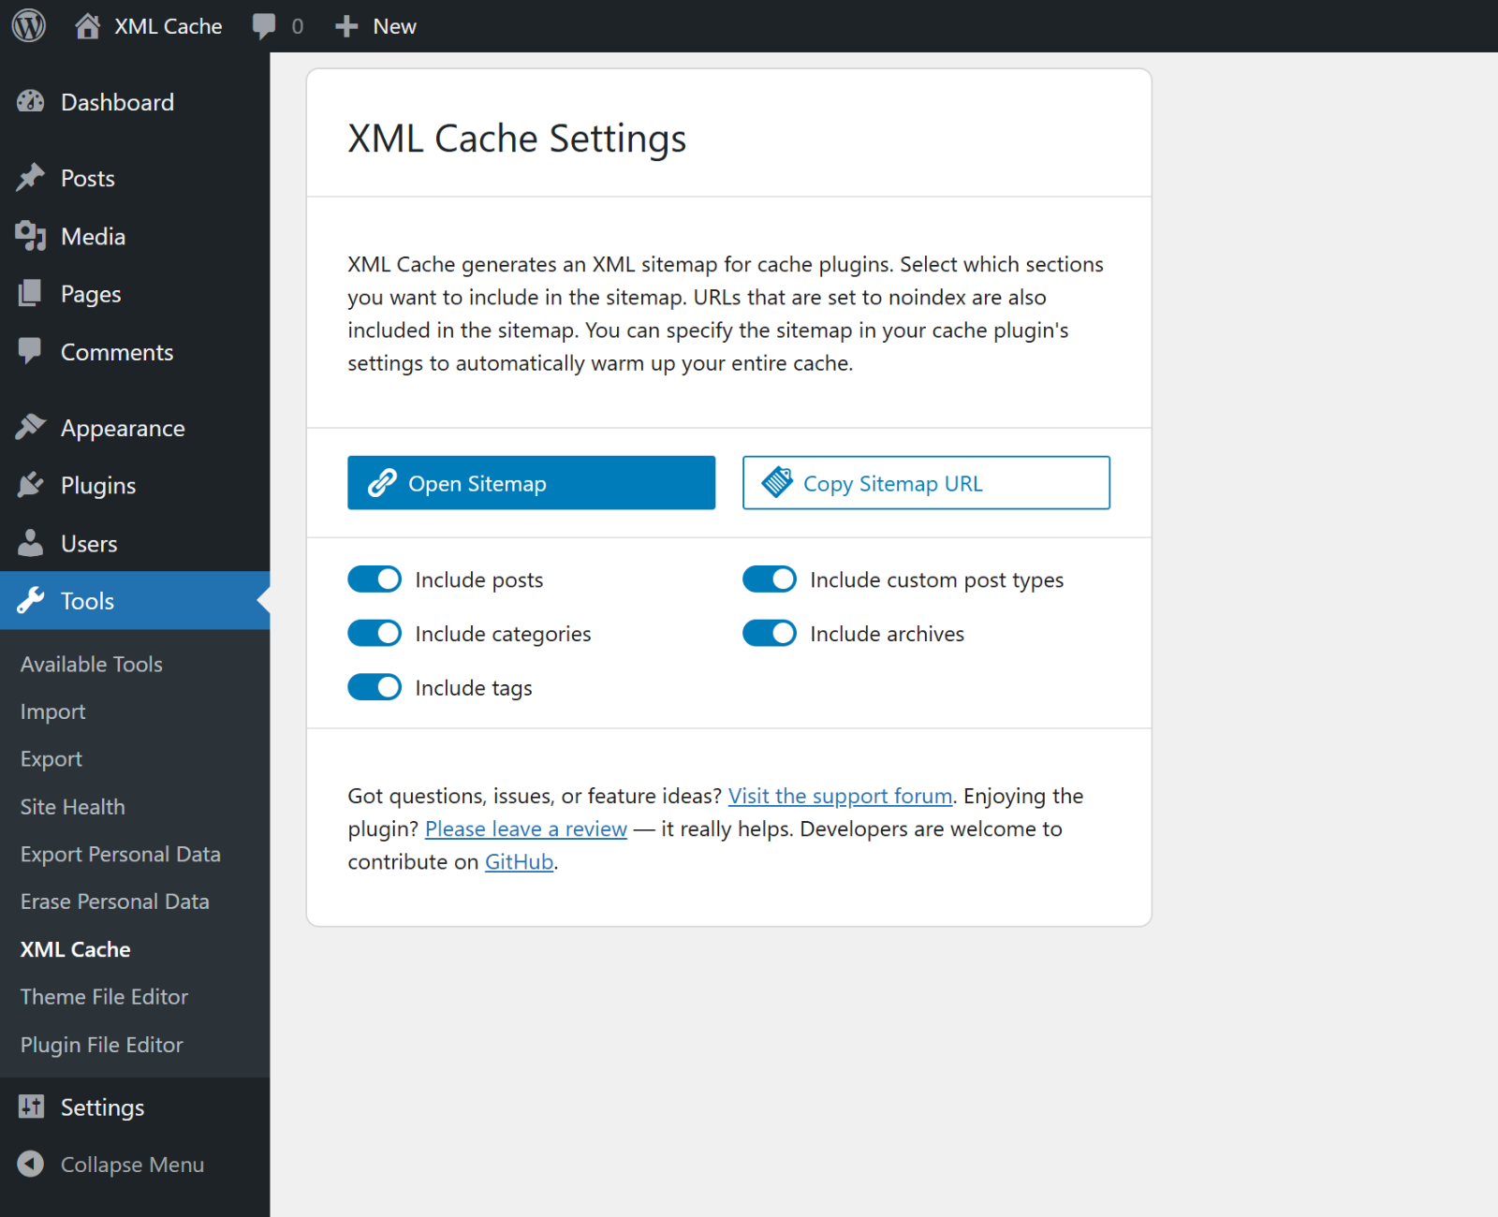Open Dashboard via its gauge icon
The width and height of the screenshot is (1498, 1217).
pyautogui.click(x=31, y=102)
